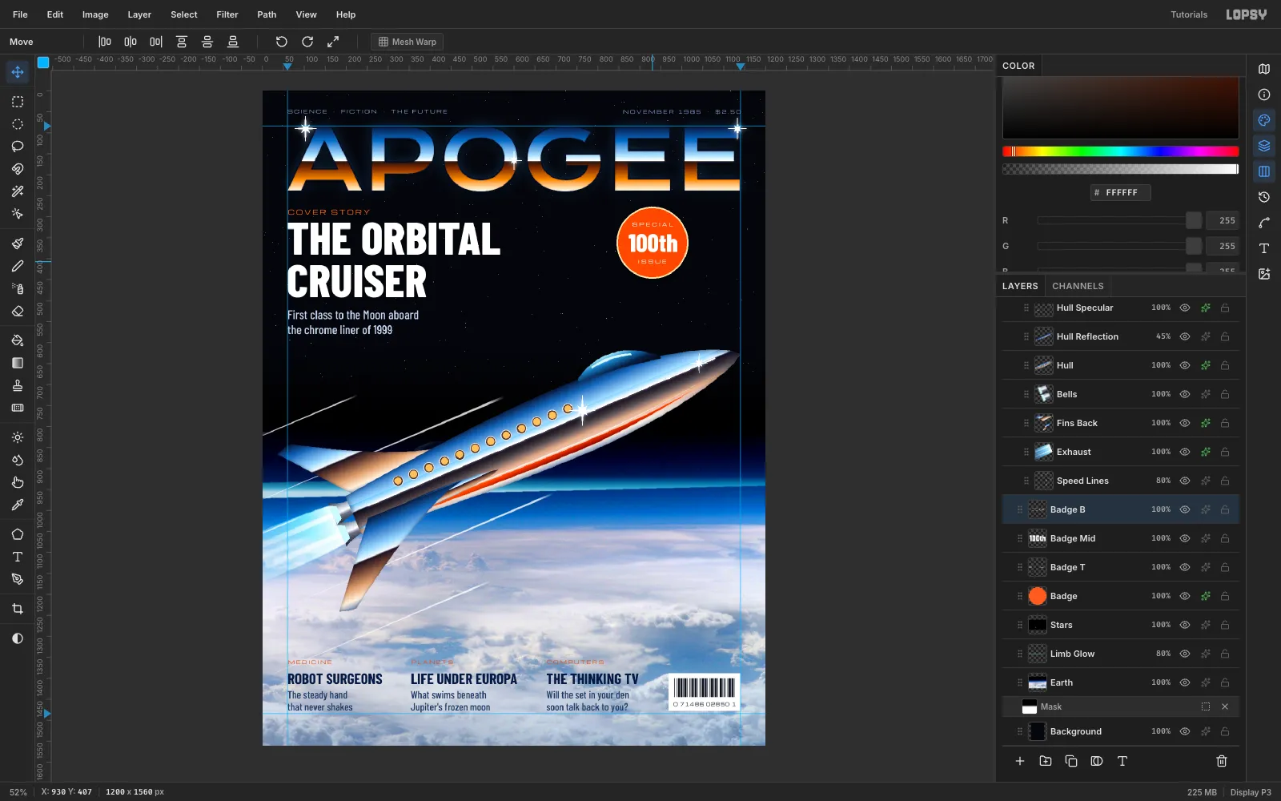Switch to the Layers tab

tap(1020, 286)
